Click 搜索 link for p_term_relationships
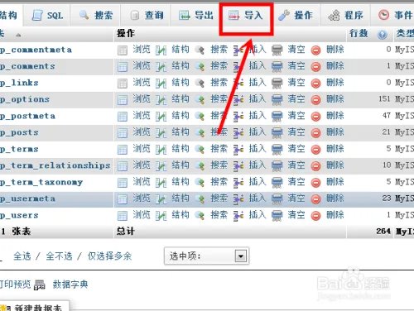The image size is (414, 311). (x=219, y=165)
